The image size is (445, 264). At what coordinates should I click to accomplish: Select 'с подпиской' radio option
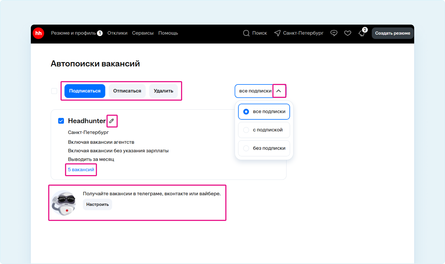coord(264,130)
